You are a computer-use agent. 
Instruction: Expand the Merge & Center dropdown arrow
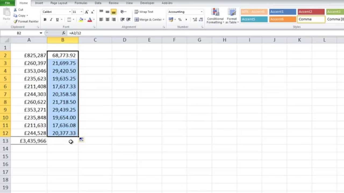163,20
